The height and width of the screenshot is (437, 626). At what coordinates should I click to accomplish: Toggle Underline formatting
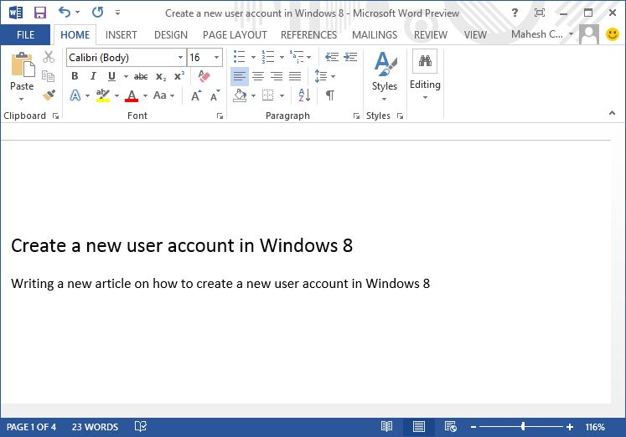[x=111, y=76]
